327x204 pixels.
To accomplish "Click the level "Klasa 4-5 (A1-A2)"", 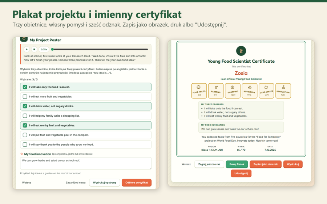I will click(x=212, y=150).
